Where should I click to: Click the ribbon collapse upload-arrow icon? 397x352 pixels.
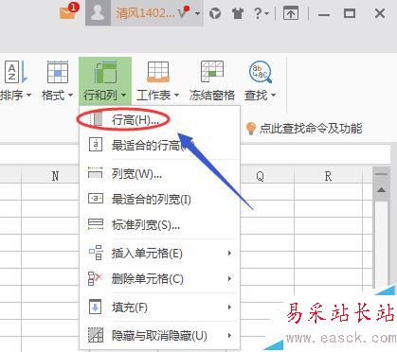(291, 13)
